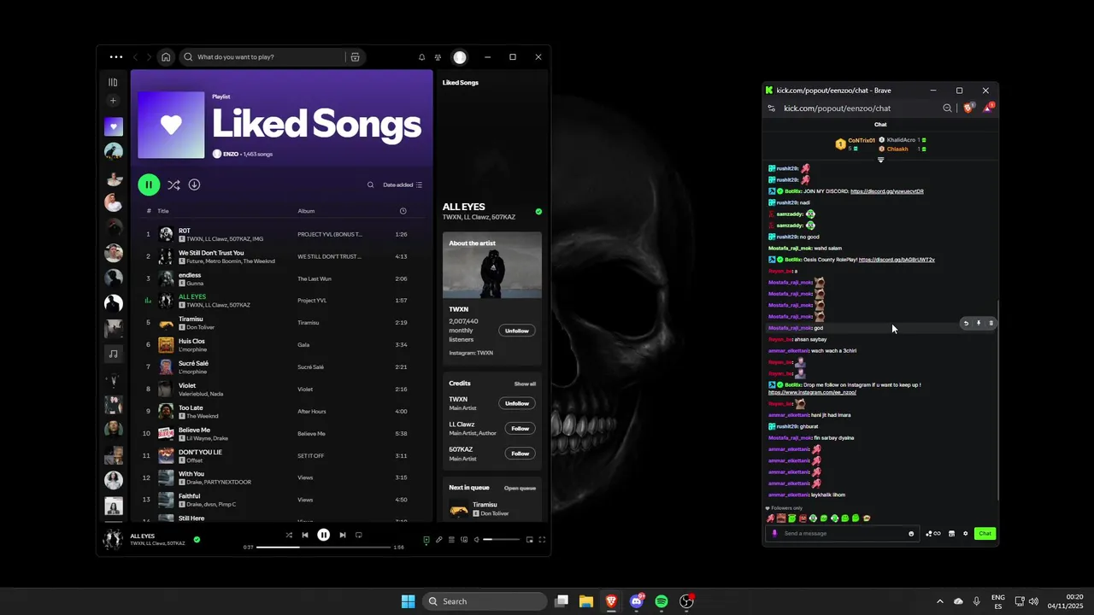This screenshot has height=615, width=1094.
Task: Toggle repeat in player controls
Action: click(359, 536)
